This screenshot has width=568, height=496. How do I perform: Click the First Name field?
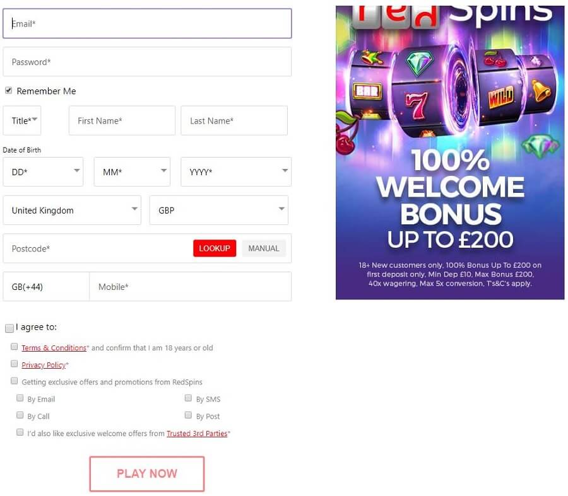pyautogui.click(x=122, y=120)
